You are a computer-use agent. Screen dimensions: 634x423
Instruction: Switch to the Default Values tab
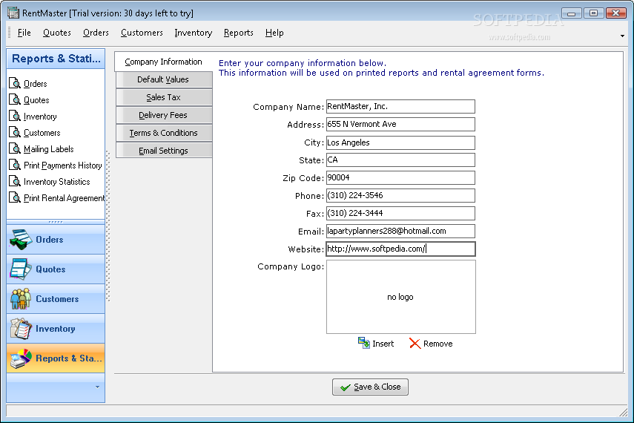tap(164, 79)
